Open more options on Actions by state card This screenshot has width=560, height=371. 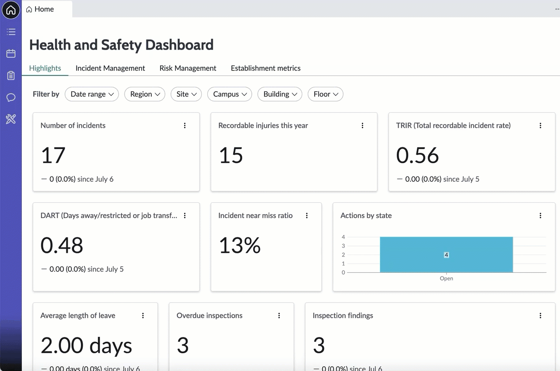[x=540, y=216]
